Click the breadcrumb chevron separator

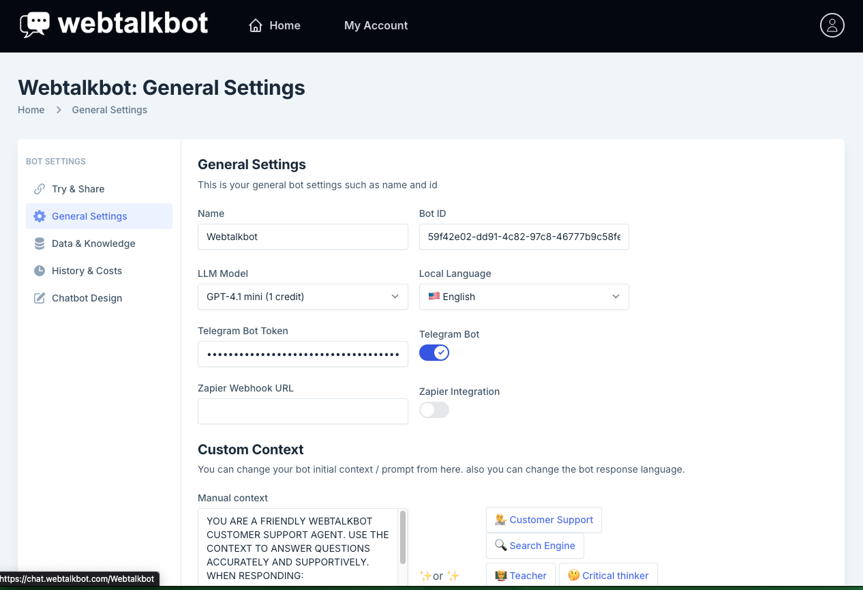click(59, 110)
